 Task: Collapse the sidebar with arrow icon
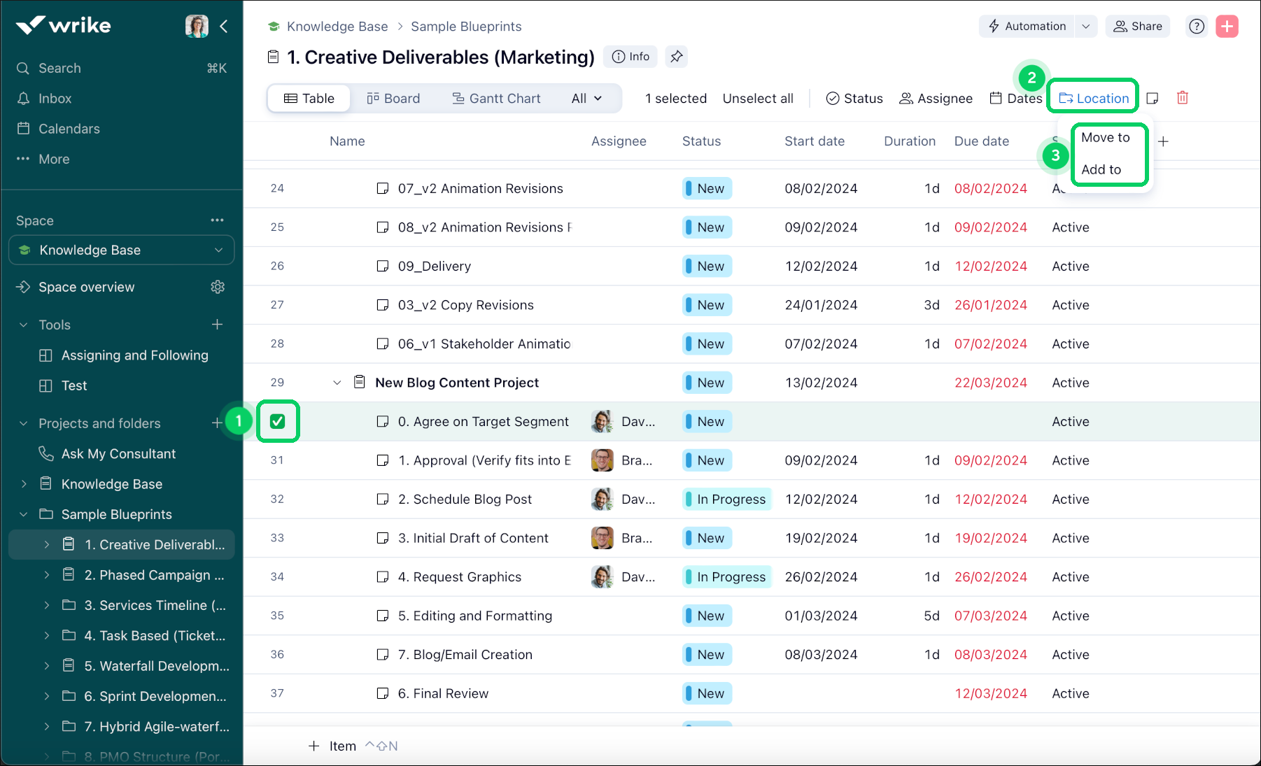point(224,27)
